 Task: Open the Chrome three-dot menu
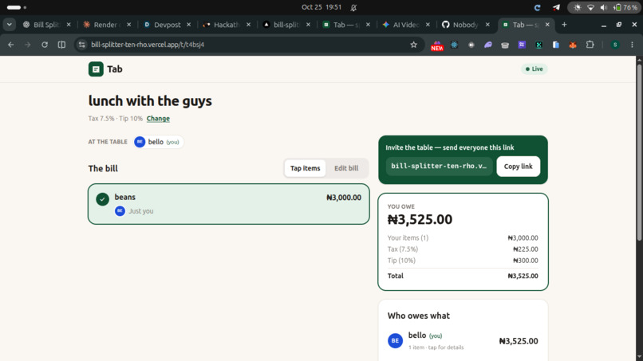click(632, 45)
